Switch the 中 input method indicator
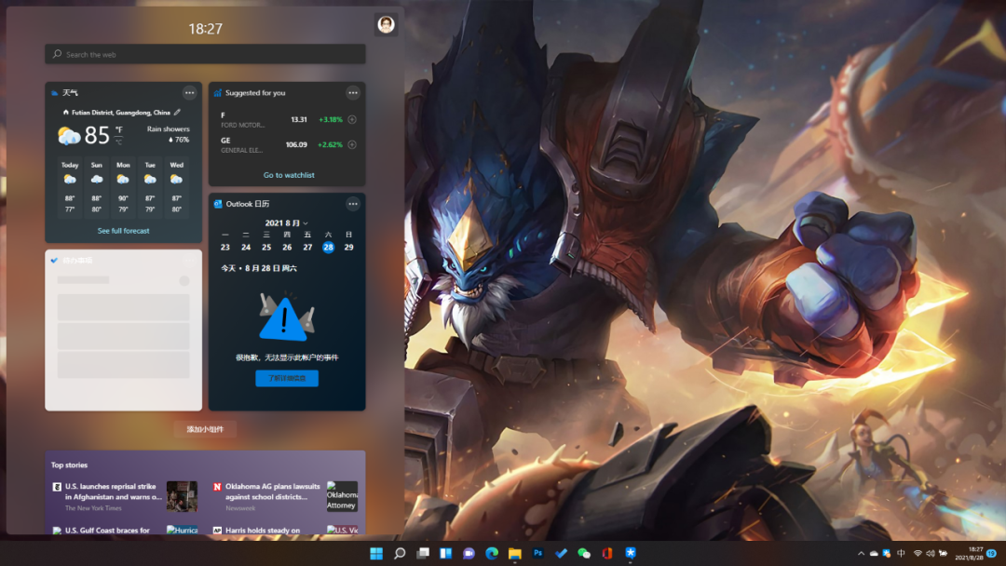 point(901,553)
